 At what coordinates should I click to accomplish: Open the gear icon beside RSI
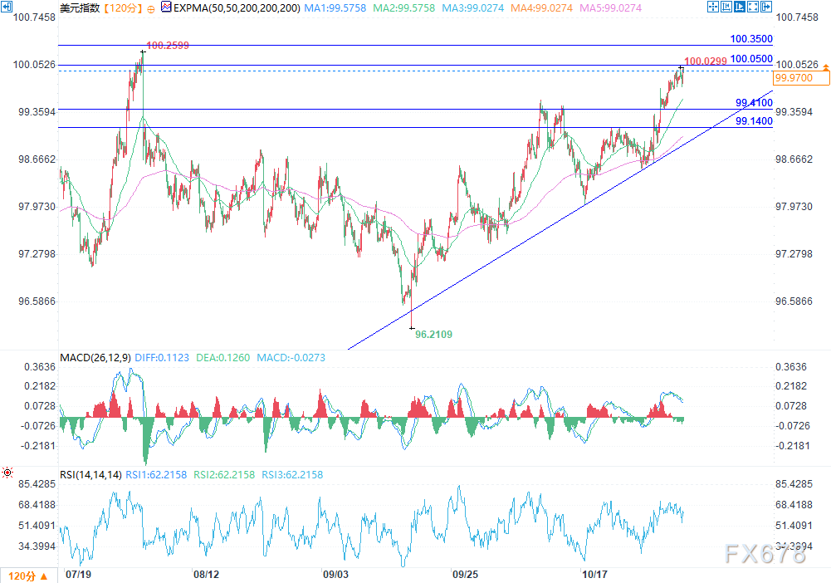pyautogui.click(x=8, y=473)
